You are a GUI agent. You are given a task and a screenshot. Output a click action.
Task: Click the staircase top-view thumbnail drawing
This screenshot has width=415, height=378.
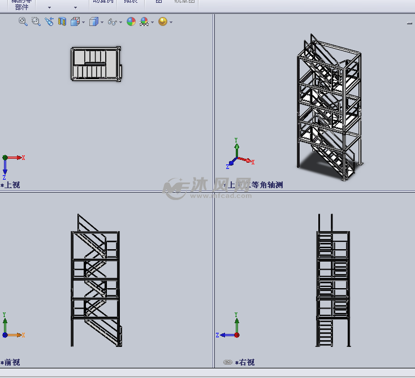click(x=96, y=64)
